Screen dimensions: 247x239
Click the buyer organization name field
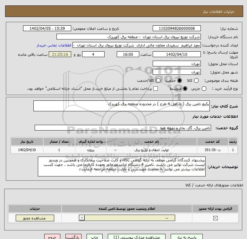pos(129,37)
